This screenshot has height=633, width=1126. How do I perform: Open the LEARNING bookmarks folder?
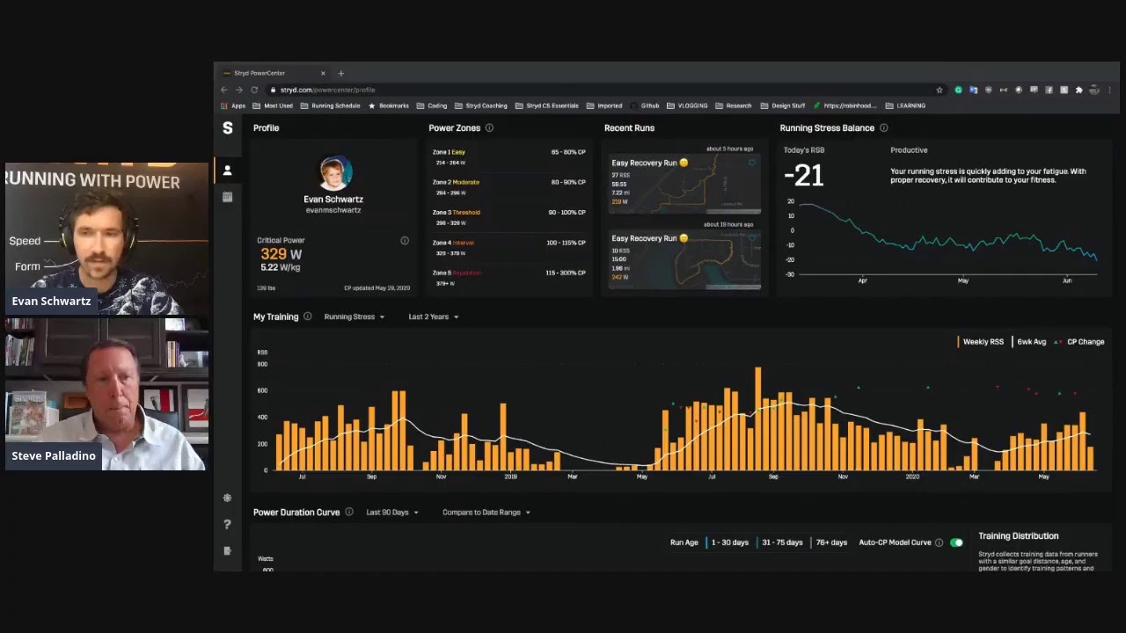(x=905, y=105)
